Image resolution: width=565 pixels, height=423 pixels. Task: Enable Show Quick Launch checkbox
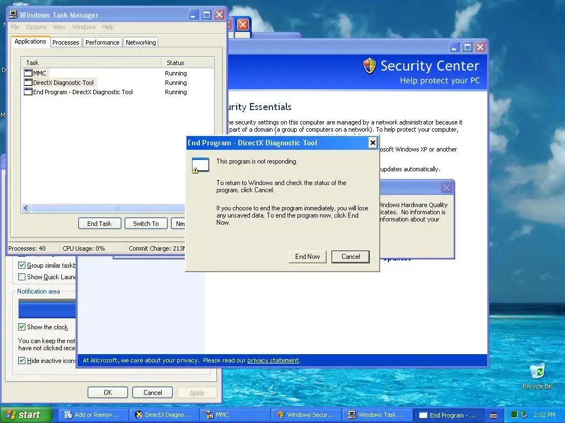(22, 277)
